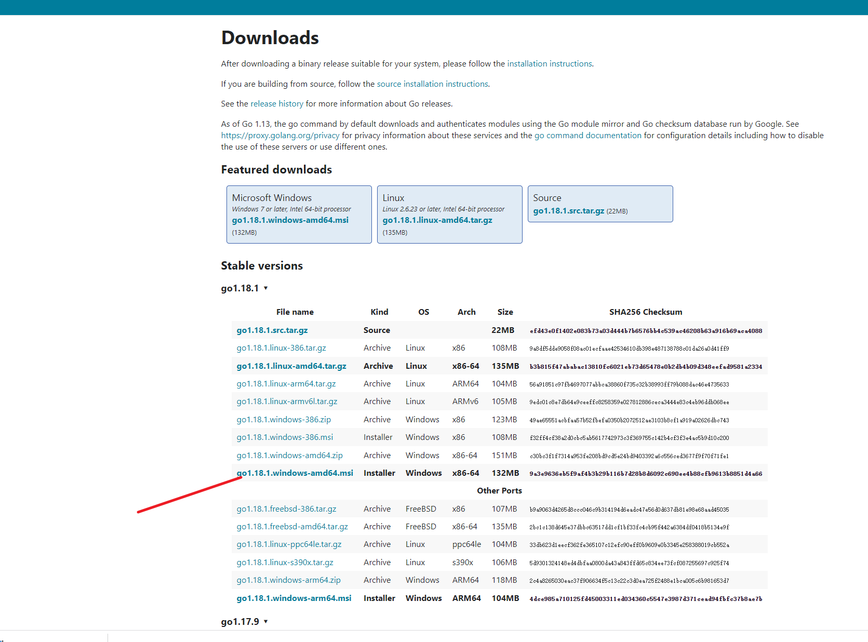Image resolution: width=868 pixels, height=642 pixels.
Task: Open the go command documentation link
Action: (587, 135)
